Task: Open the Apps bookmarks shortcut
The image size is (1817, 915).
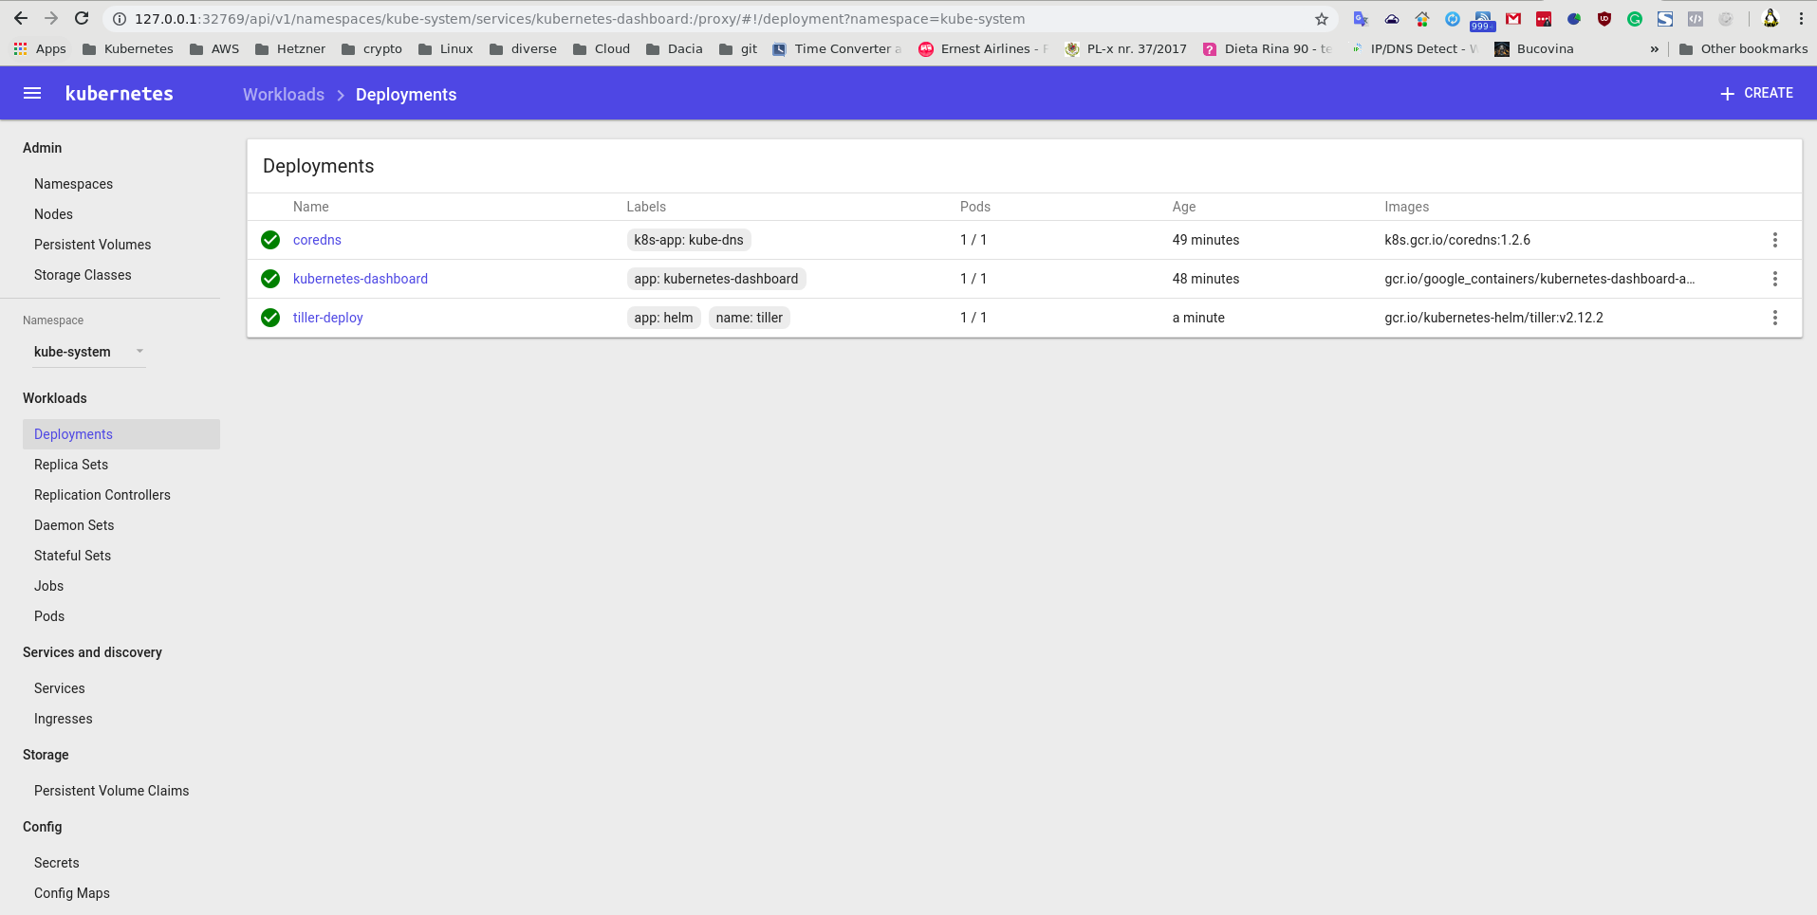Action: tap(40, 48)
